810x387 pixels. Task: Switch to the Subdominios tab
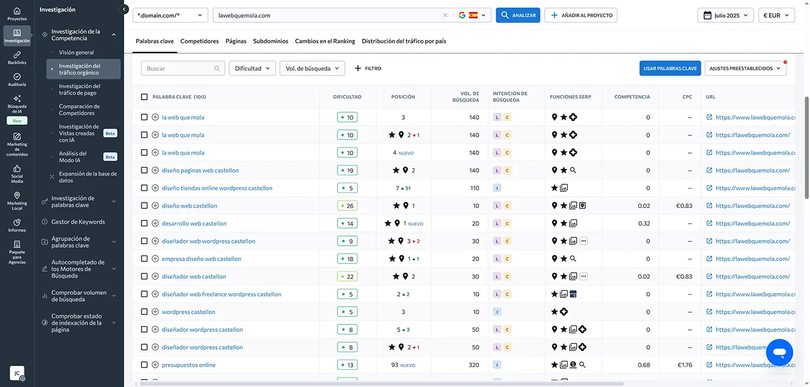pos(271,41)
